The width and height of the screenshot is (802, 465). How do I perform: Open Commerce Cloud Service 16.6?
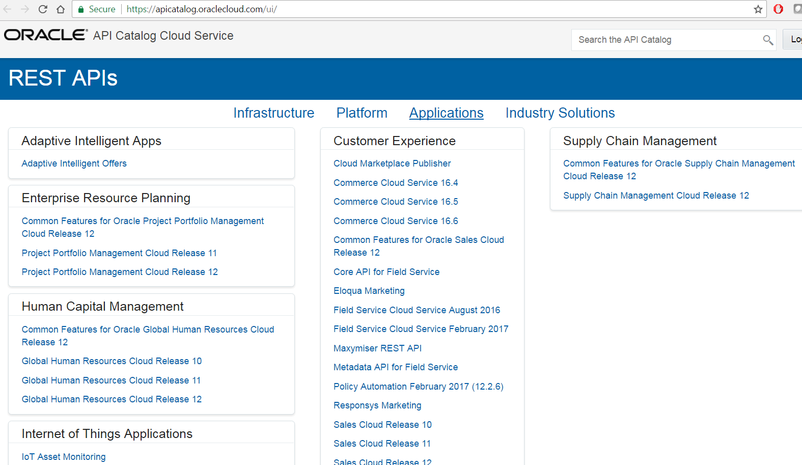point(396,221)
